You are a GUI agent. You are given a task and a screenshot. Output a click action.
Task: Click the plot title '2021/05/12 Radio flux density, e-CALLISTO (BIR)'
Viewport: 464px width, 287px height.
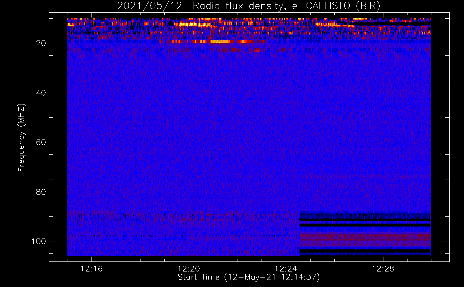point(249,6)
